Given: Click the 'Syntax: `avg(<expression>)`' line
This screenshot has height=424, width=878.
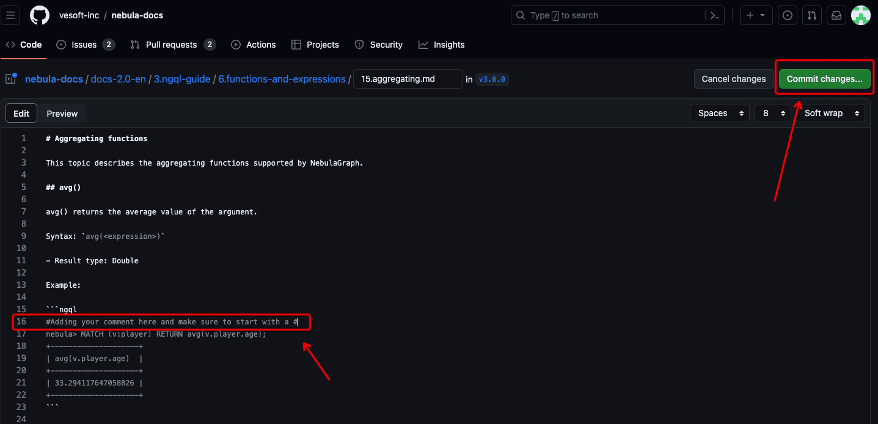Looking at the screenshot, I should 106,236.
